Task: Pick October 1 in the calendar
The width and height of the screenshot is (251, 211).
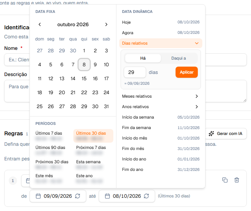Action: tap(84, 51)
